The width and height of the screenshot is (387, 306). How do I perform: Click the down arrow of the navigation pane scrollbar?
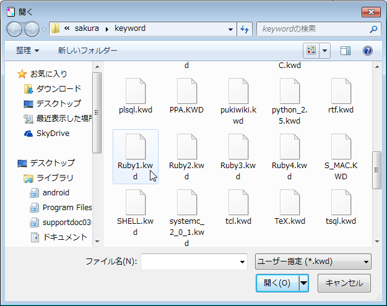click(97, 242)
